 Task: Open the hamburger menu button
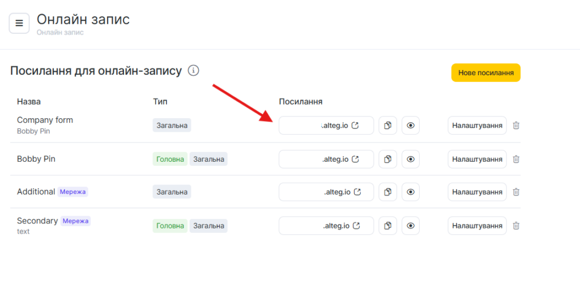[x=19, y=23]
